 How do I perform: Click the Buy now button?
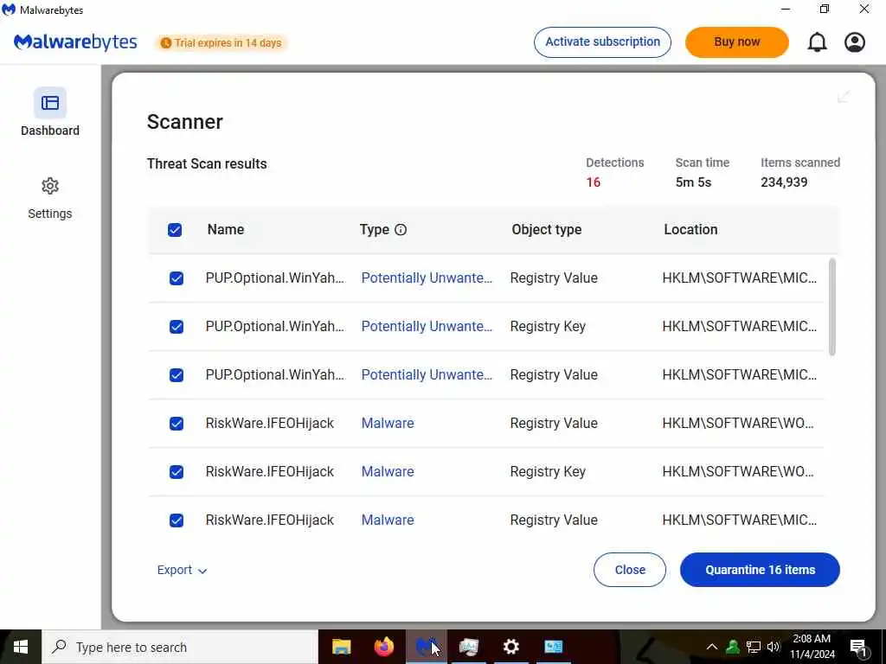(x=737, y=41)
